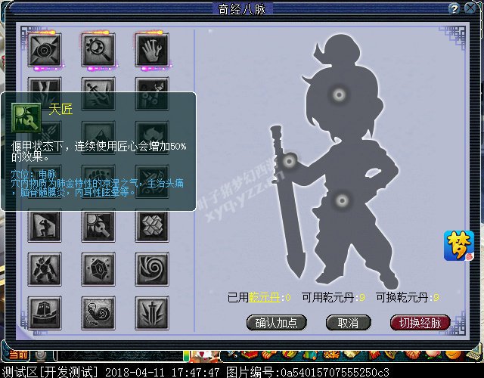Click the chat input field

pyautogui.click(x=119, y=356)
